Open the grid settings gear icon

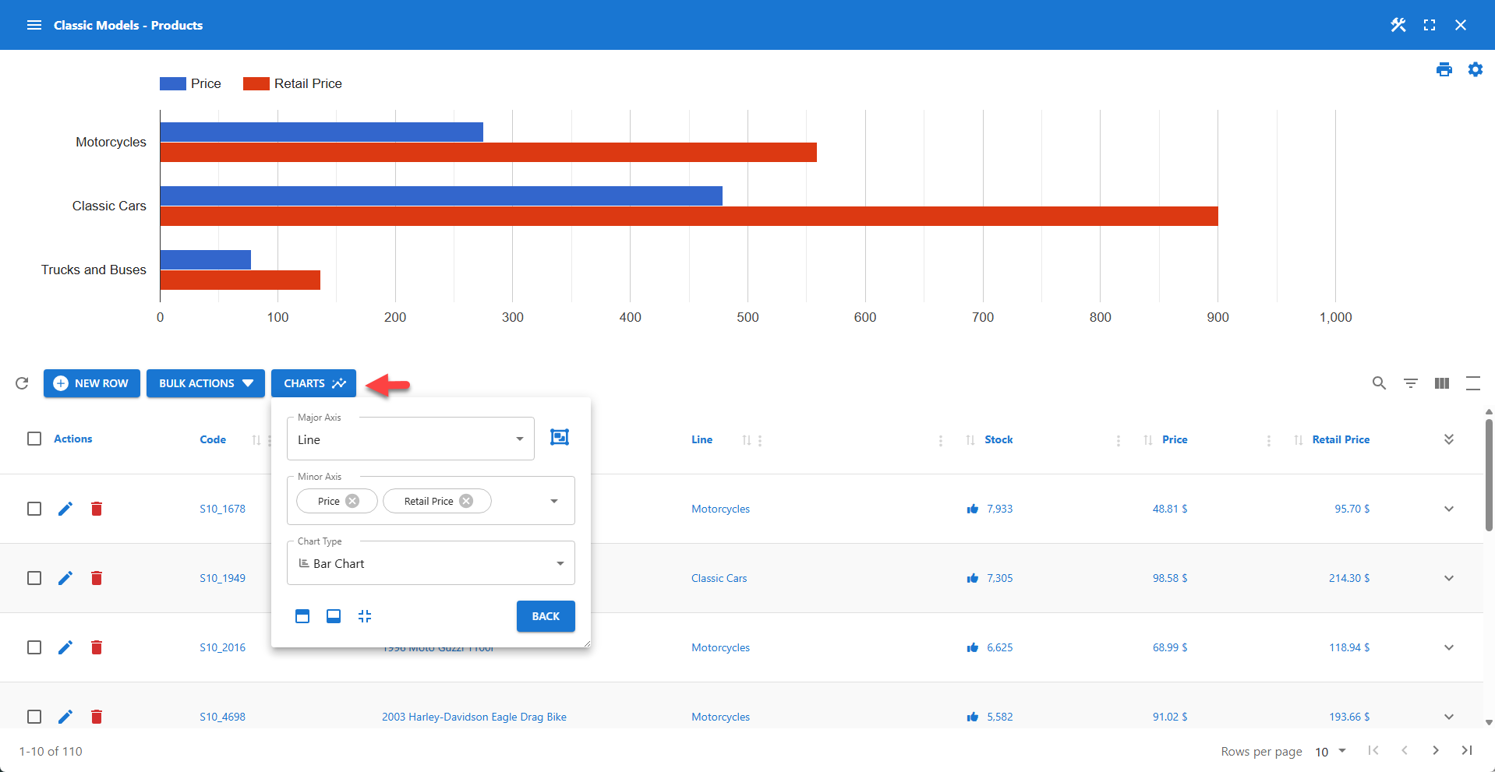(x=1476, y=69)
